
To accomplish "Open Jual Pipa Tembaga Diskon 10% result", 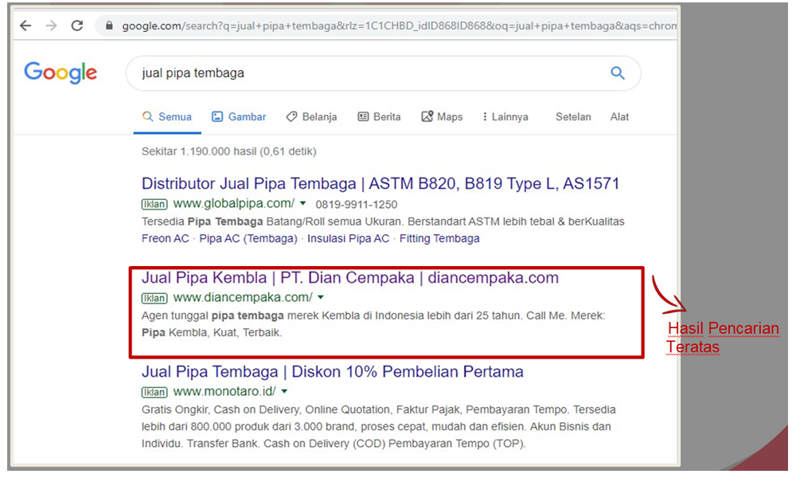I will (333, 372).
